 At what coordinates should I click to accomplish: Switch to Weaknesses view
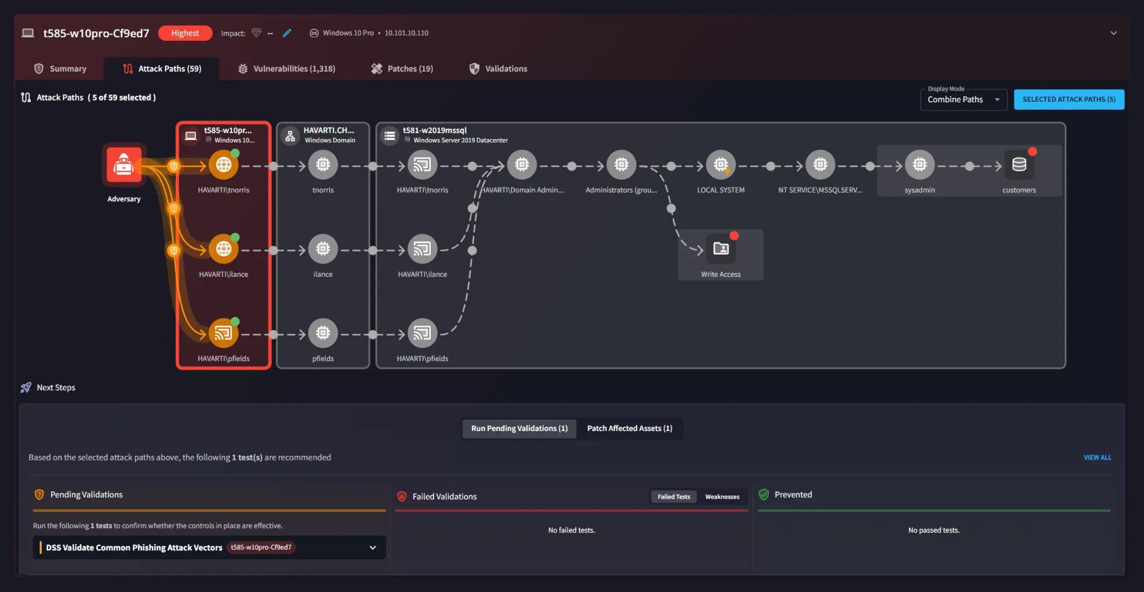(722, 497)
